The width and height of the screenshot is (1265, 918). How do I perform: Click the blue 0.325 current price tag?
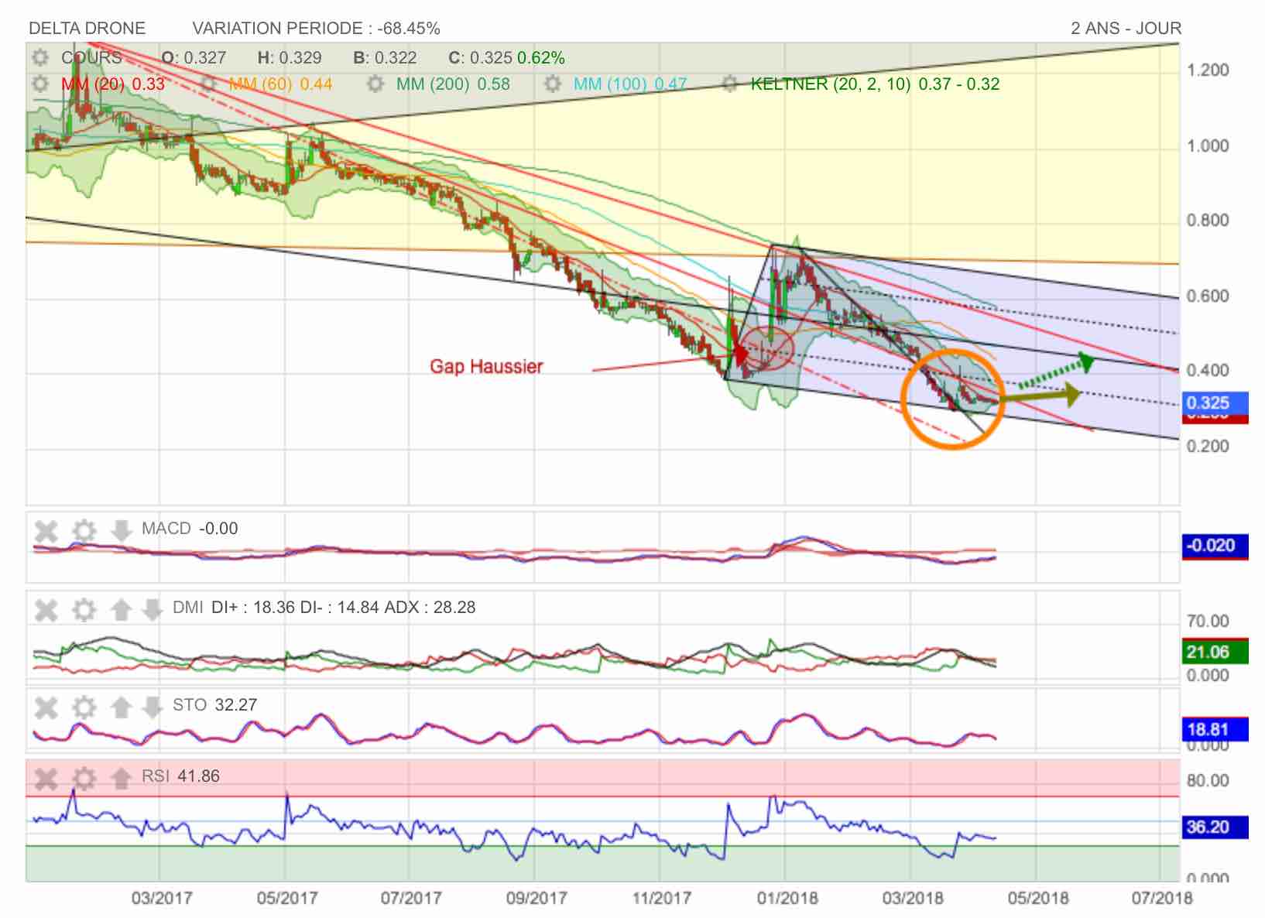tap(1215, 402)
